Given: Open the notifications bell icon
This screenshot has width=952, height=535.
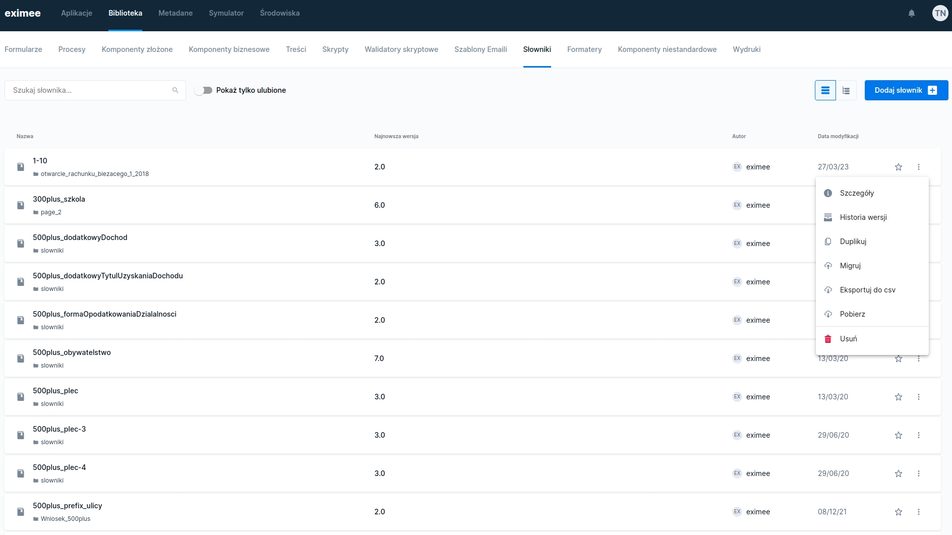Looking at the screenshot, I should pos(911,14).
